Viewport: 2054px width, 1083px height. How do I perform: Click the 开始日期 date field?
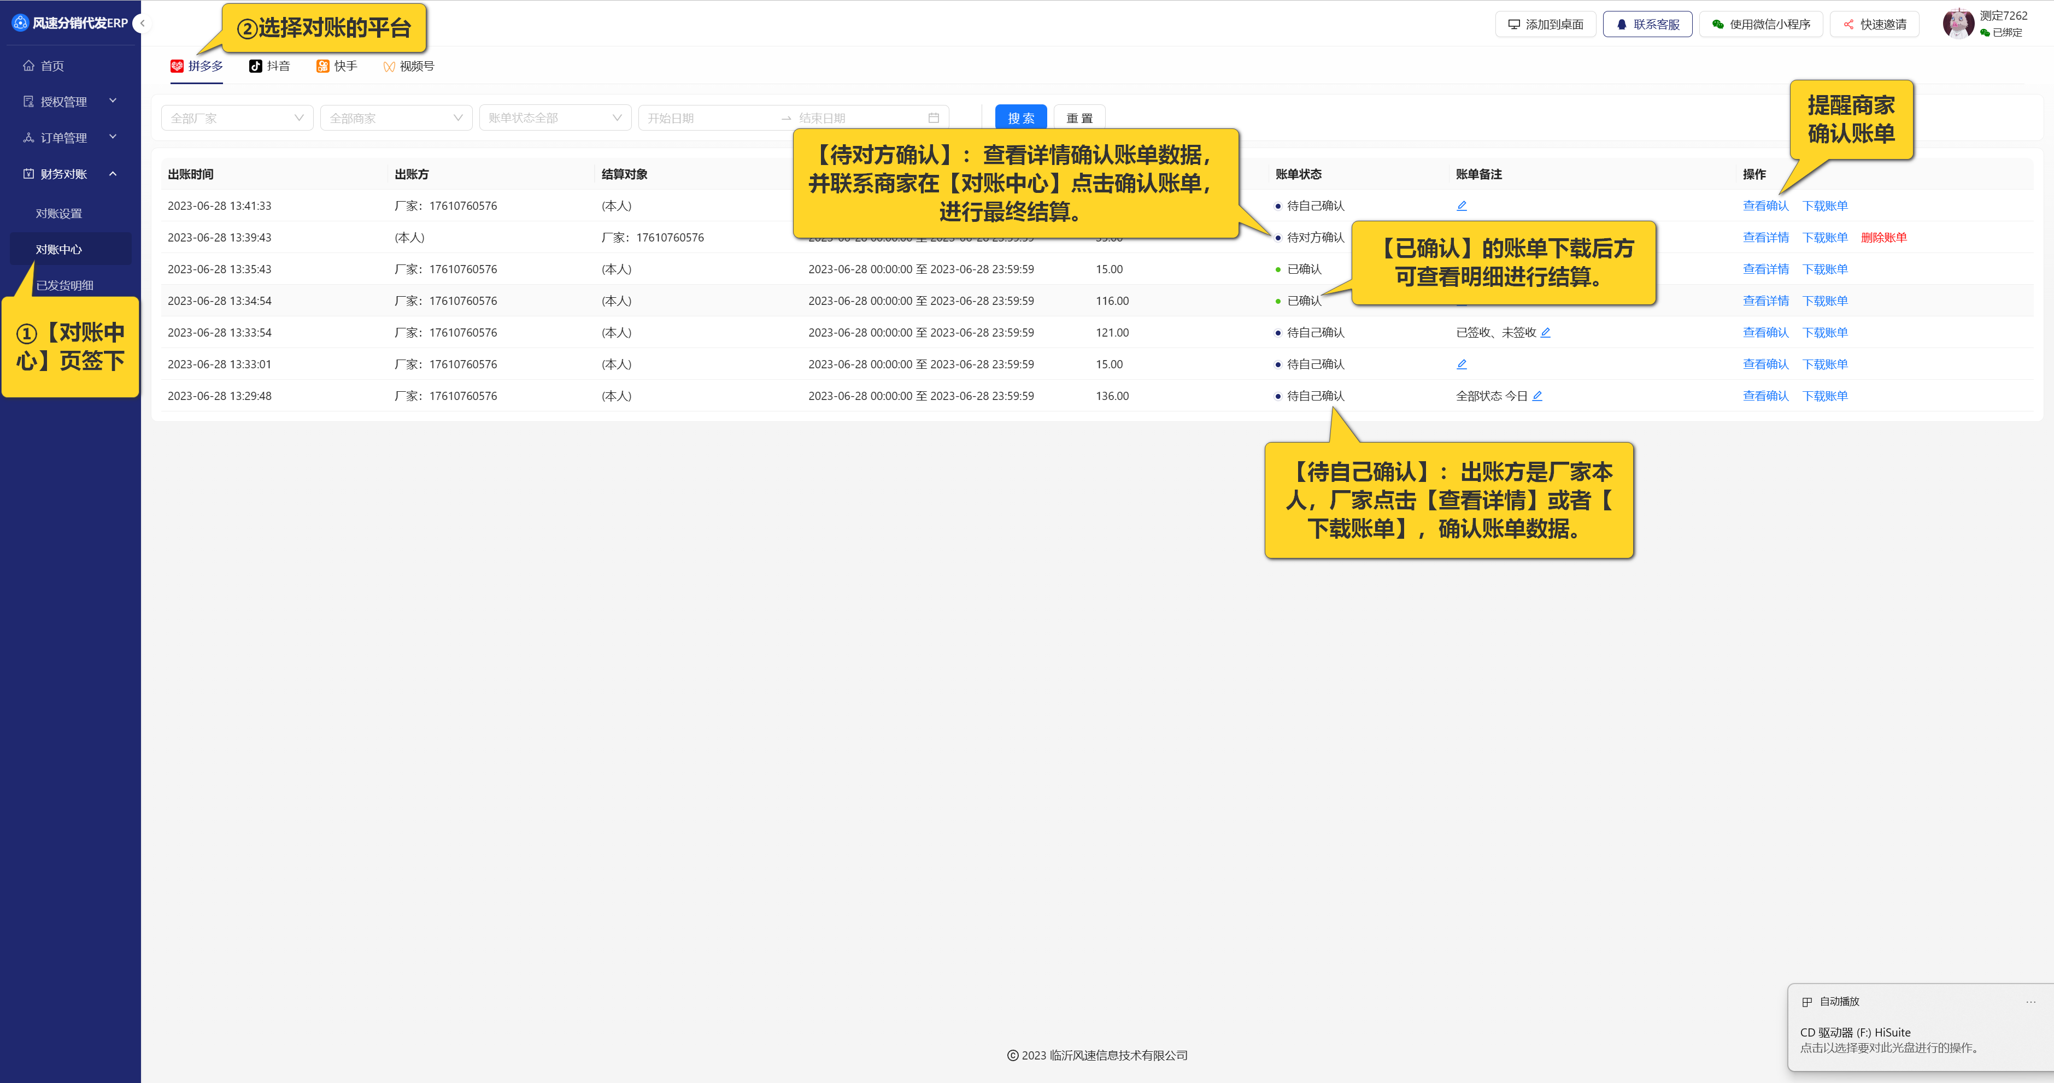point(709,118)
